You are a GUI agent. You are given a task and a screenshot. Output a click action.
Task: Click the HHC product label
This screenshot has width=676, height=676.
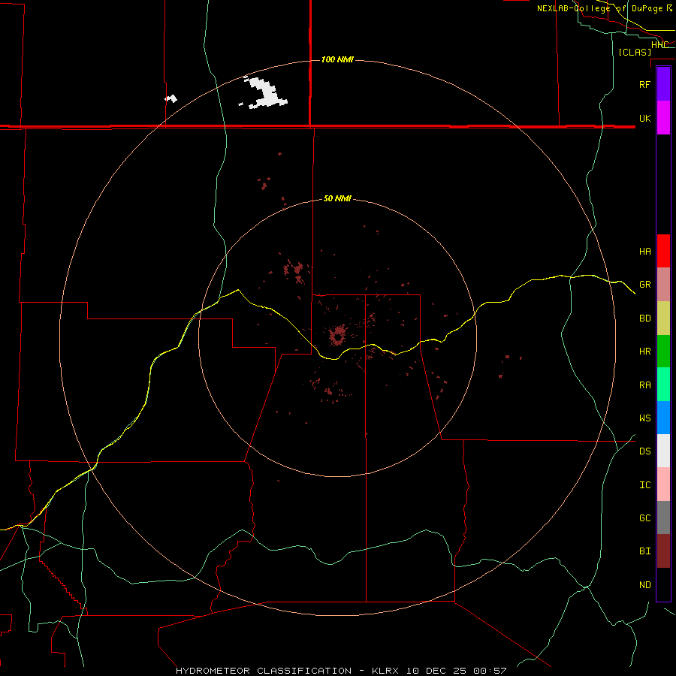[659, 45]
